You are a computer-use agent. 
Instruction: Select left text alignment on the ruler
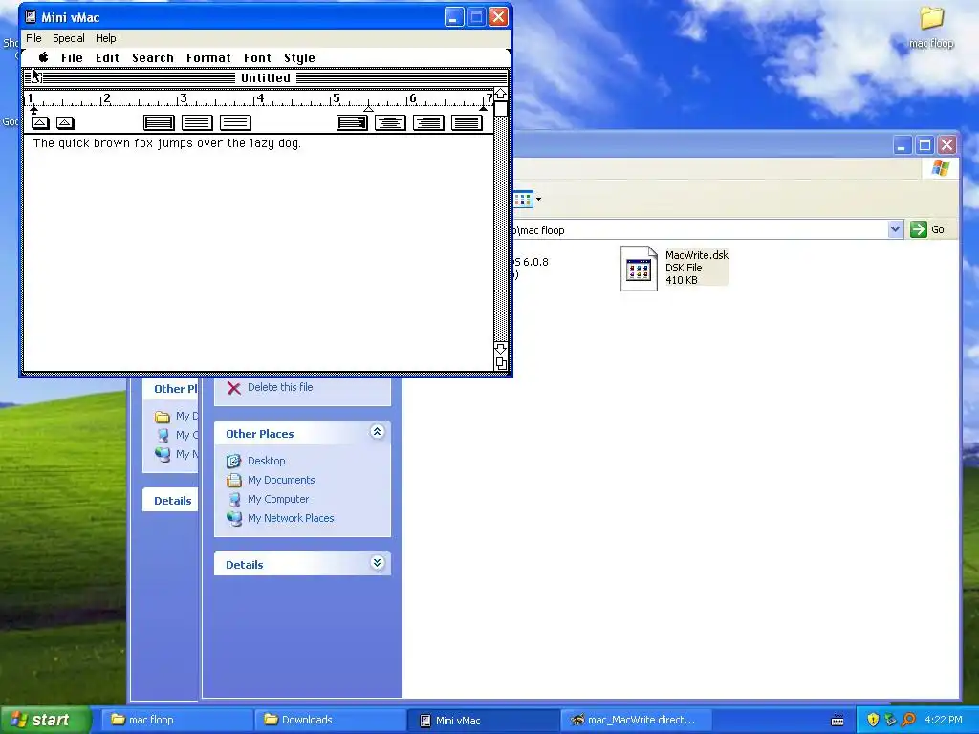tap(352, 122)
